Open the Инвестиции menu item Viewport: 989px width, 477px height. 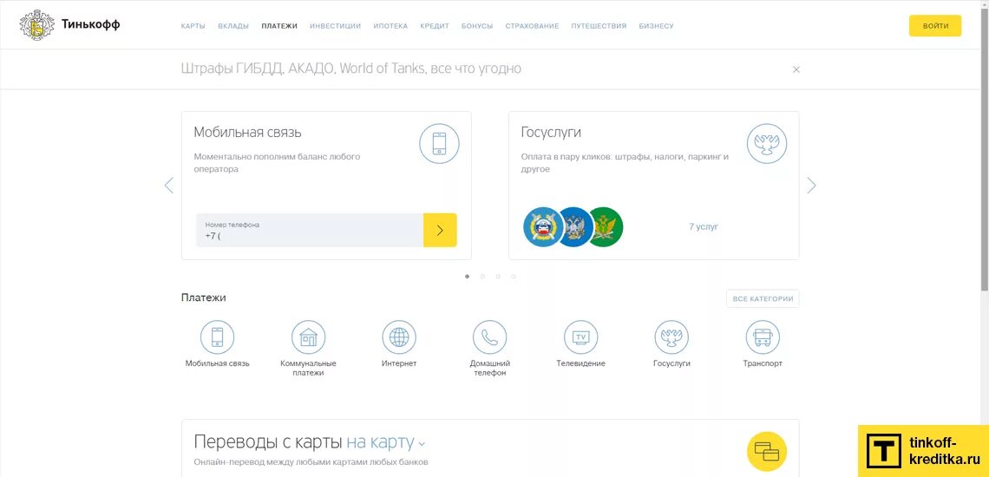(336, 27)
